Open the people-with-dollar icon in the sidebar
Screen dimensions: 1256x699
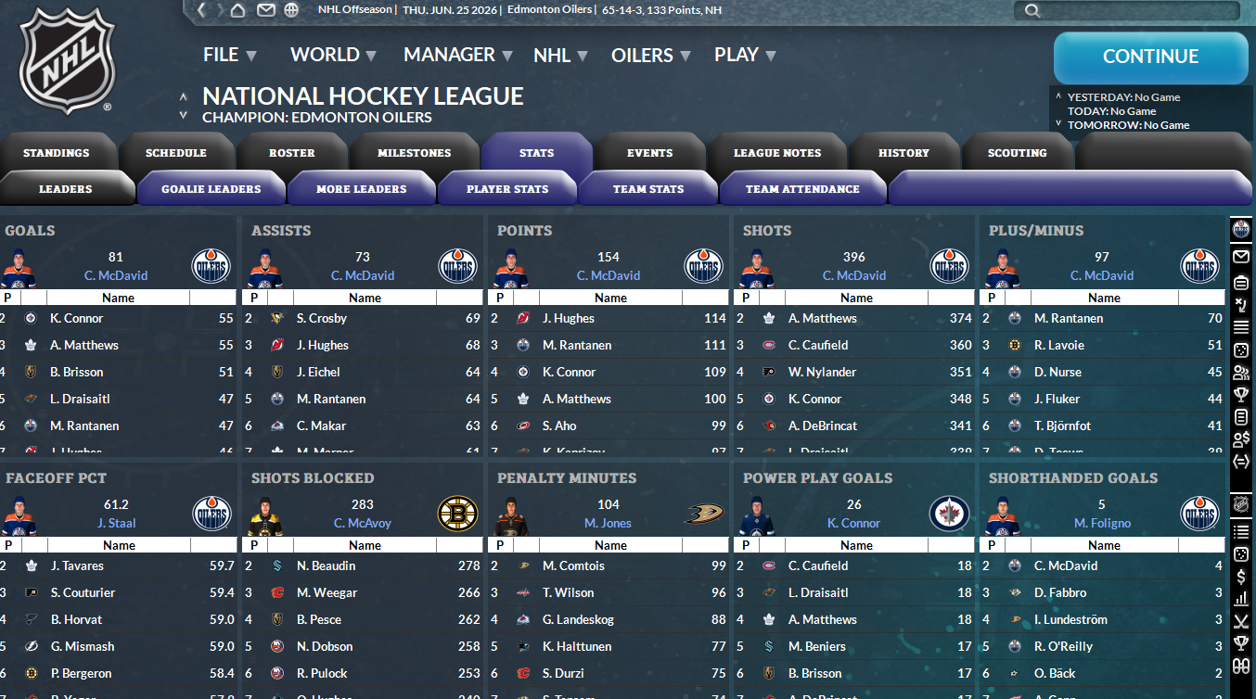[1241, 438]
